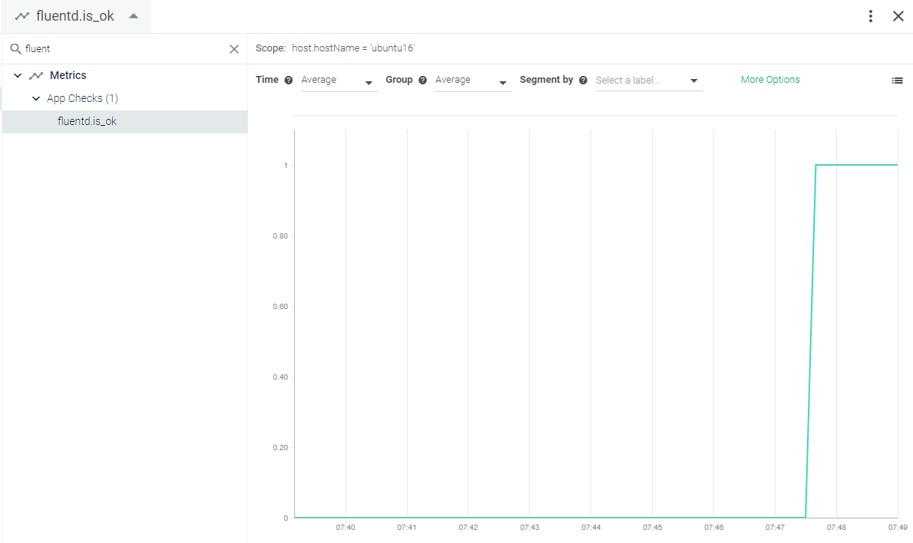Click the chart icon beside the panel title

pos(22,16)
